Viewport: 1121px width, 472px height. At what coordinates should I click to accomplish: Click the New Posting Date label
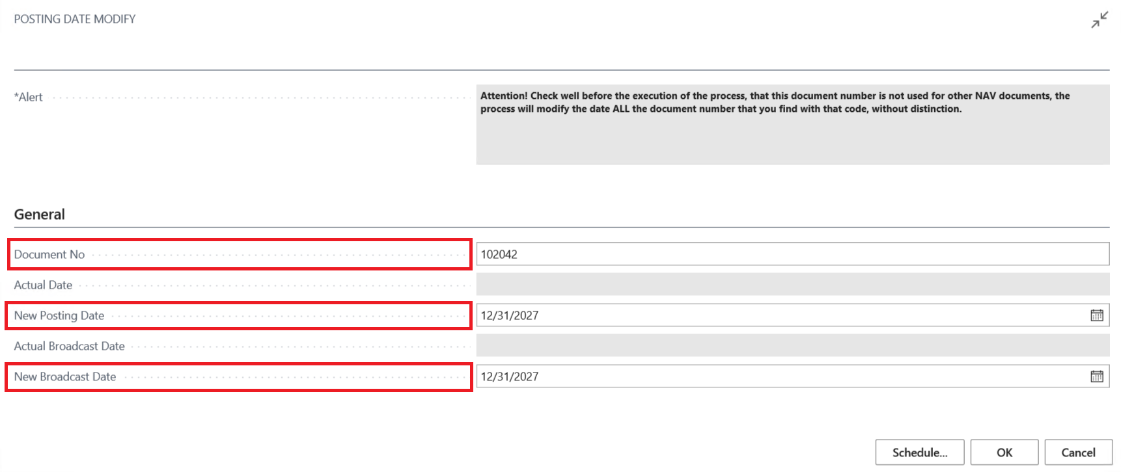[x=59, y=315]
